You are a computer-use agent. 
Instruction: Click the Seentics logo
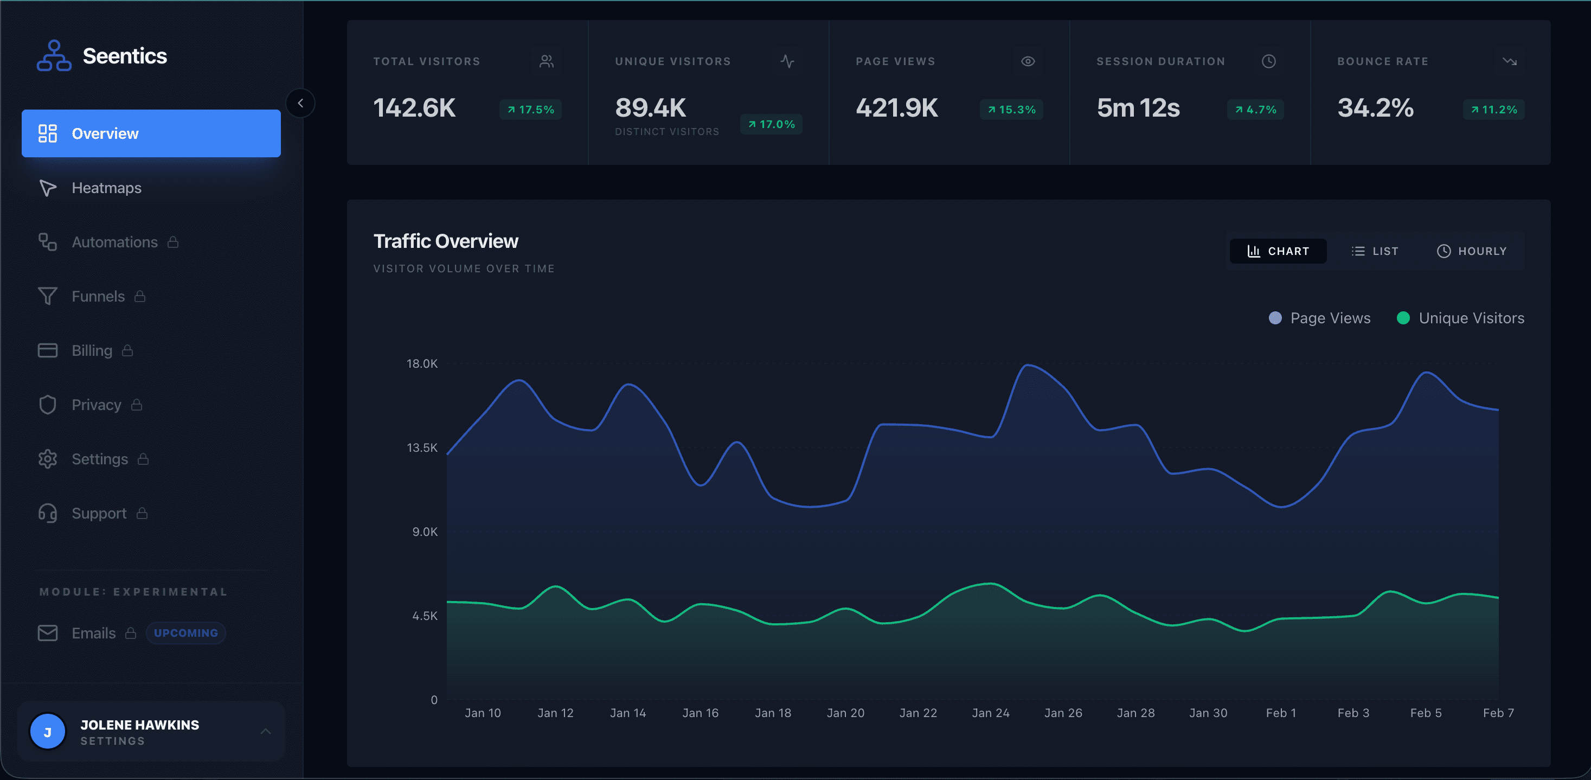101,55
